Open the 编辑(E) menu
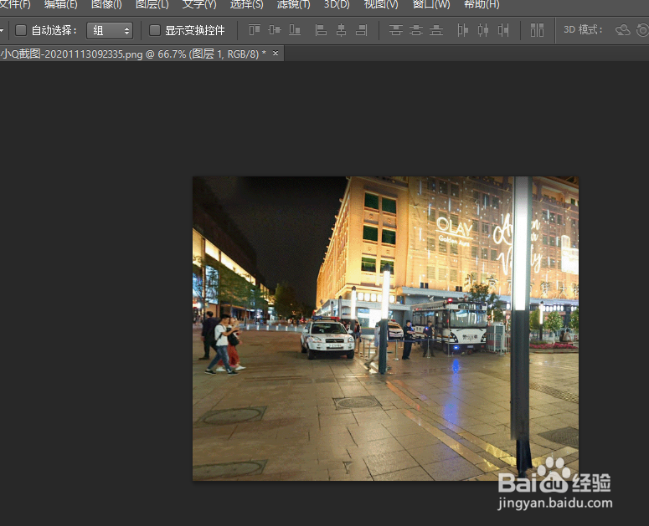The image size is (649, 526). tap(60, 4)
